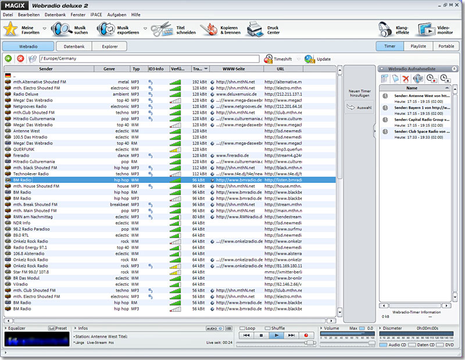Open Meine Favoriten star icon
465x360 pixels.
[x=10, y=30]
